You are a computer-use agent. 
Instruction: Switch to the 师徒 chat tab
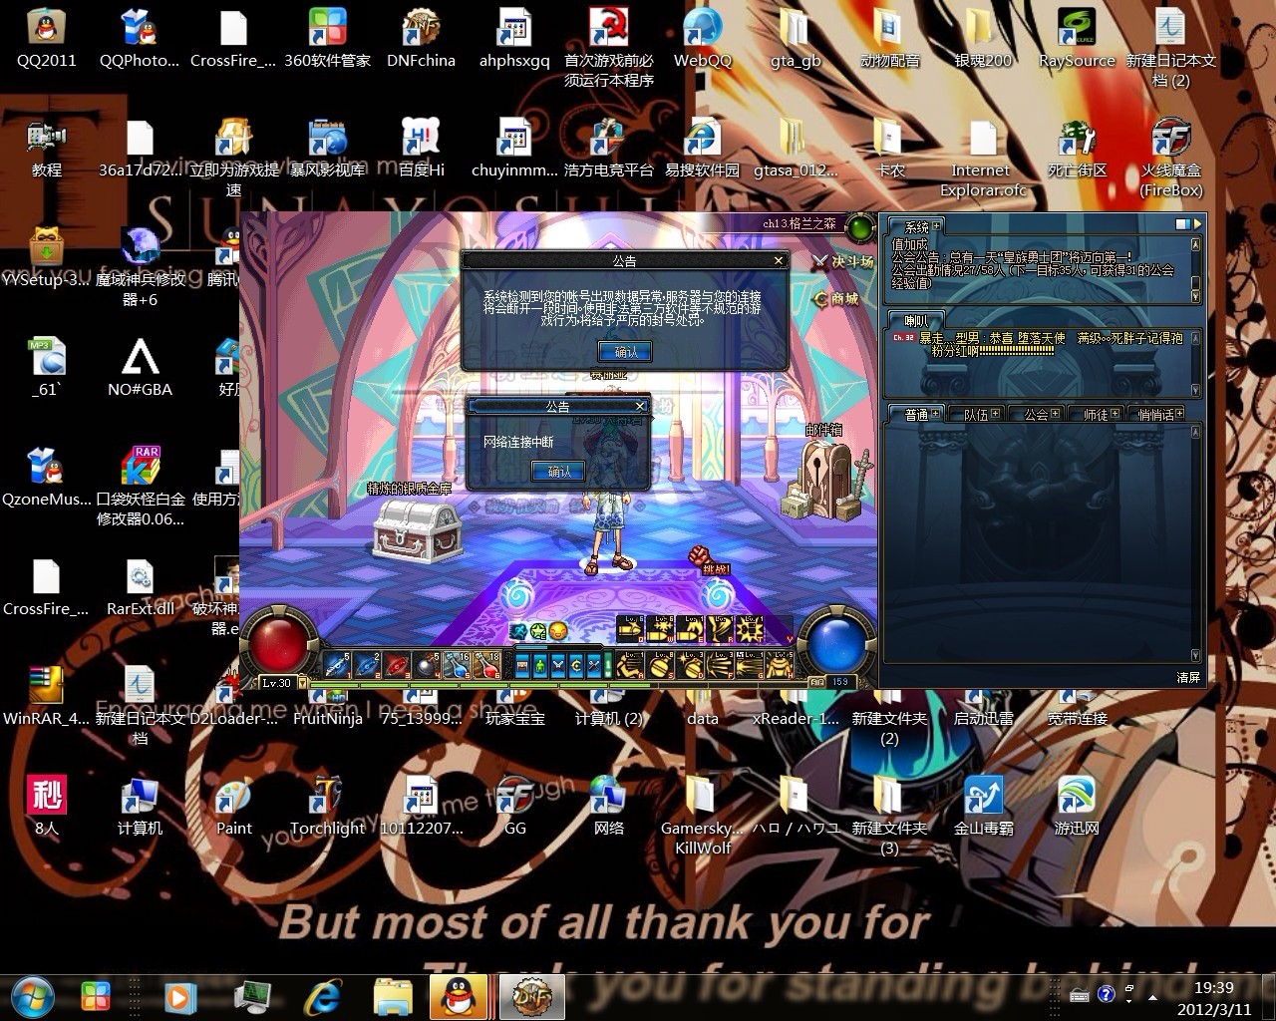coord(1095,414)
